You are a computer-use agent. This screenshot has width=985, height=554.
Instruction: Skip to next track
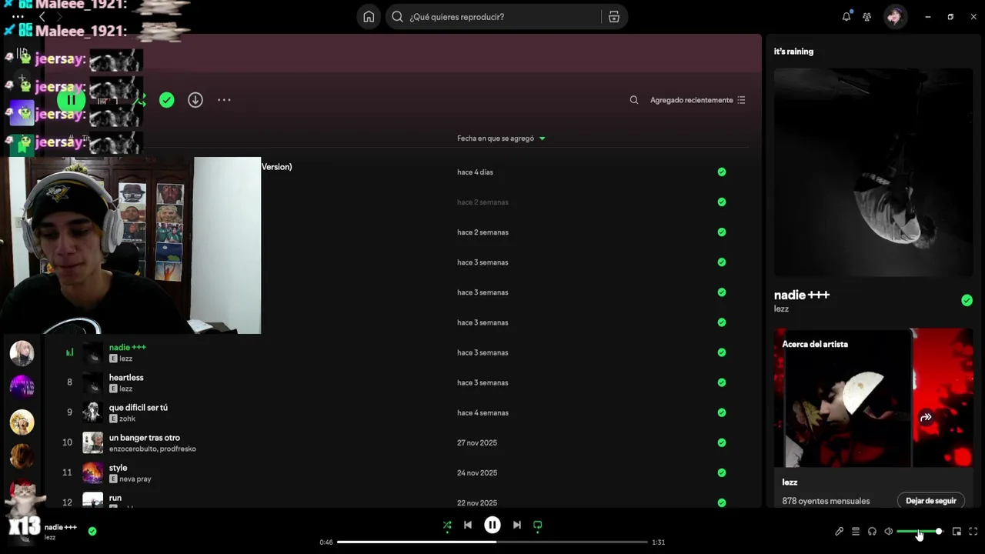pos(517,526)
